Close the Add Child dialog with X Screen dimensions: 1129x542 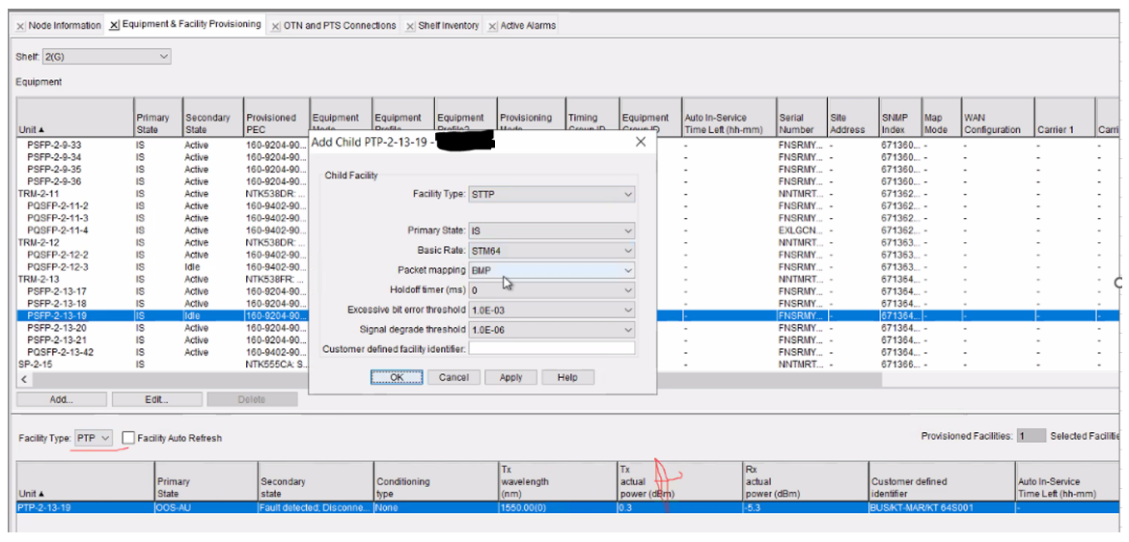[641, 143]
